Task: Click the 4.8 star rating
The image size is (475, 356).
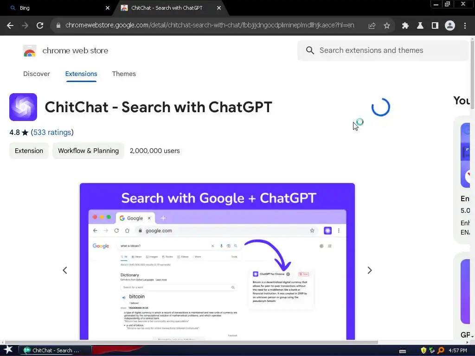Action: 19,132
